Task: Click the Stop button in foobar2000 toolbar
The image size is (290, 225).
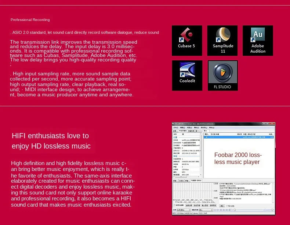Action: click(215, 210)
